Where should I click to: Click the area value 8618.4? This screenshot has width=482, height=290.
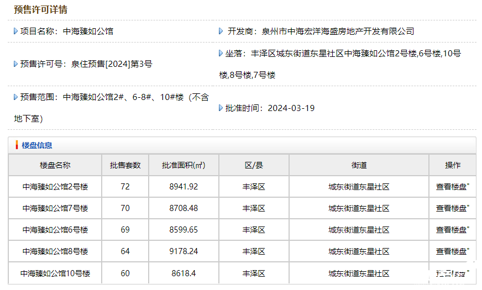[184, 273]
